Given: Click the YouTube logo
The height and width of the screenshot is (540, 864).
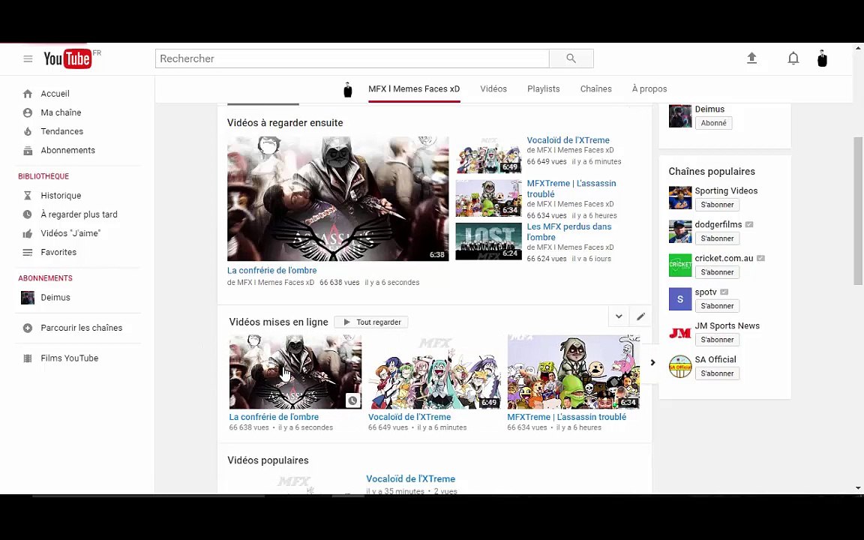Looking at the screenshot, I should [x=67, y=58].
